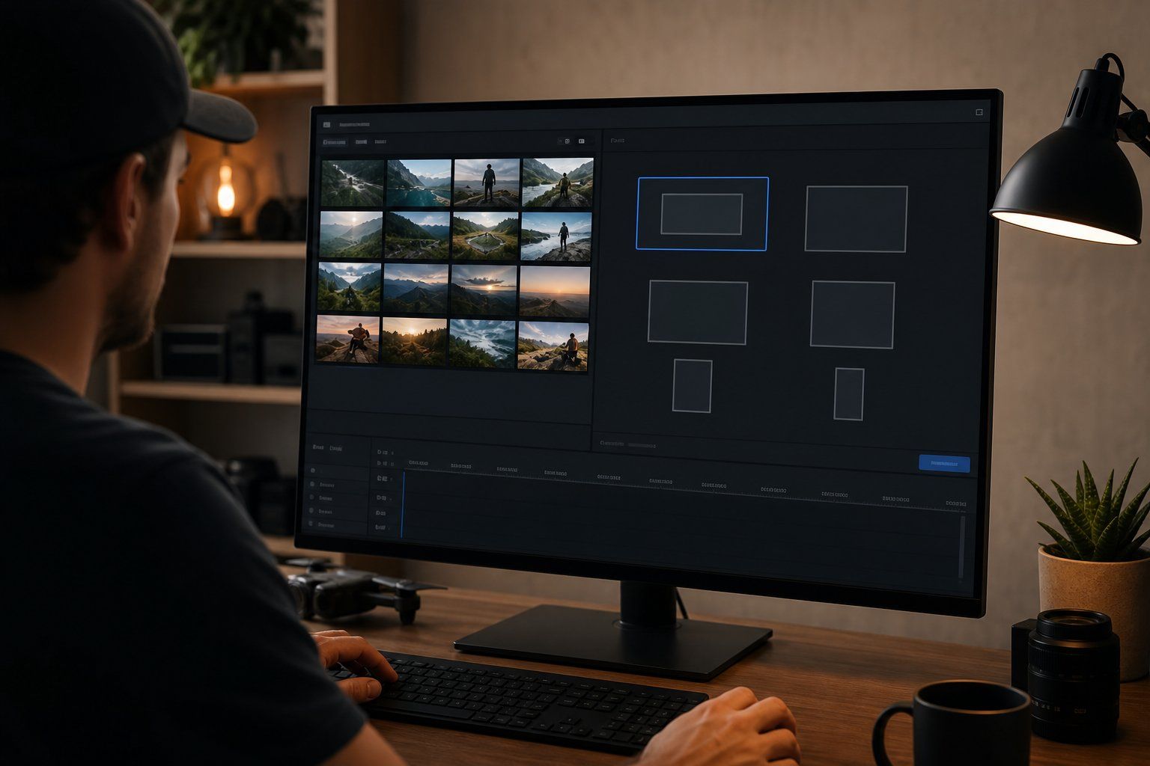Toggle the second round layer visibility dot
Image resolution: width=1150 pixels, height=766 pixels.
point(312,484)
